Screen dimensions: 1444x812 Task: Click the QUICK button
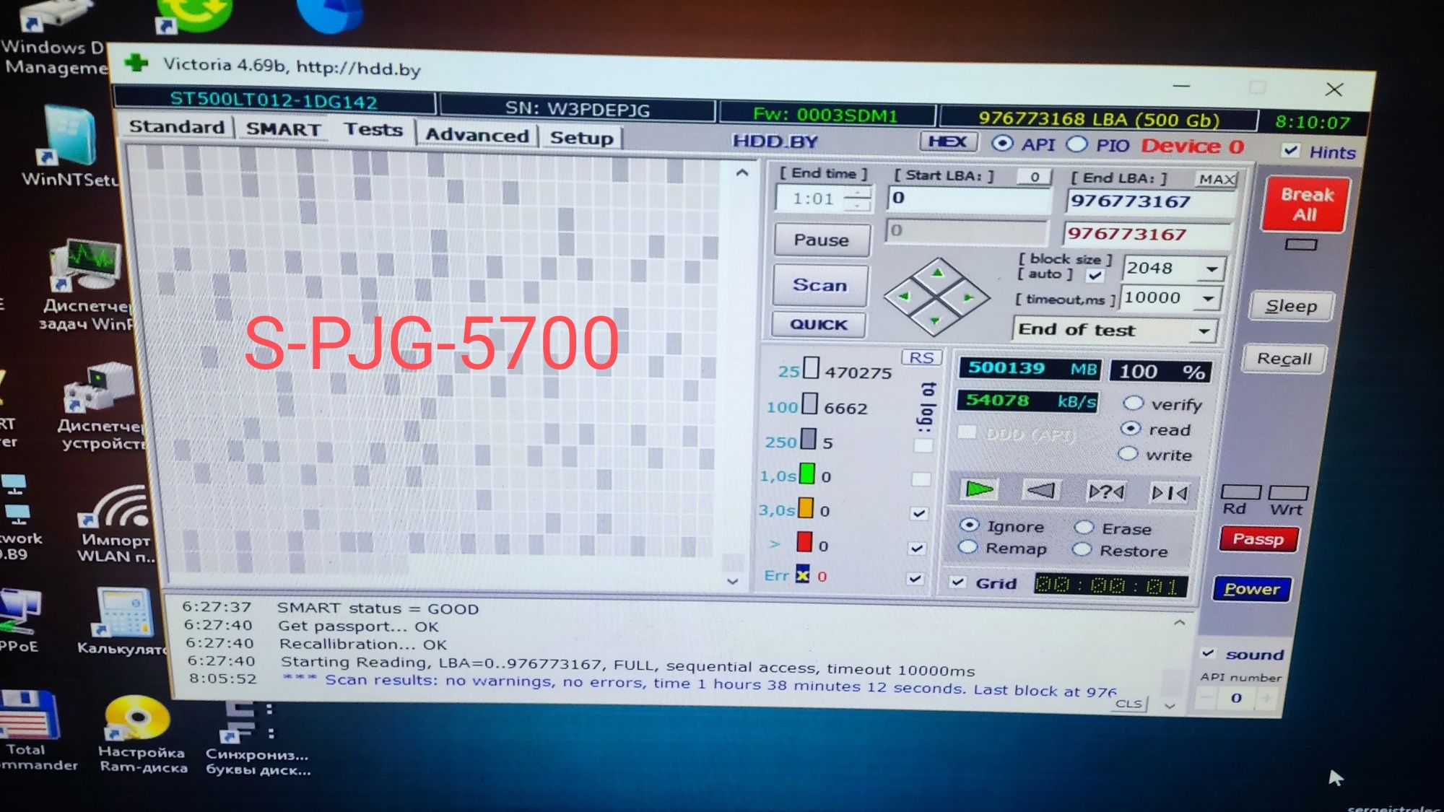[x=818, y=324]
